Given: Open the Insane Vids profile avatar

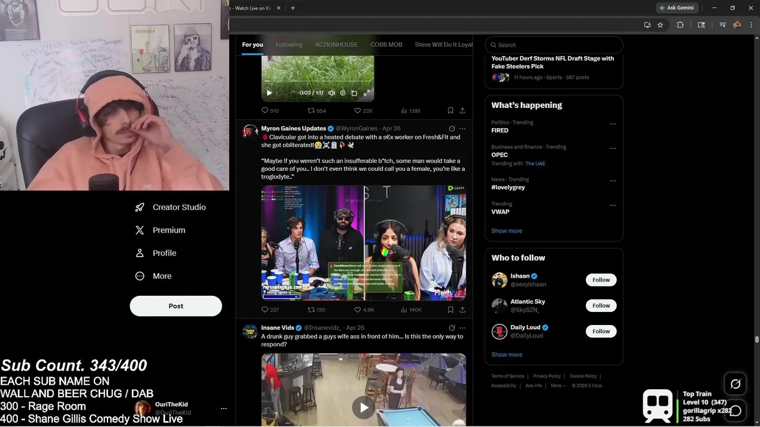Looking at the screenshot, I should pos(250,331).
